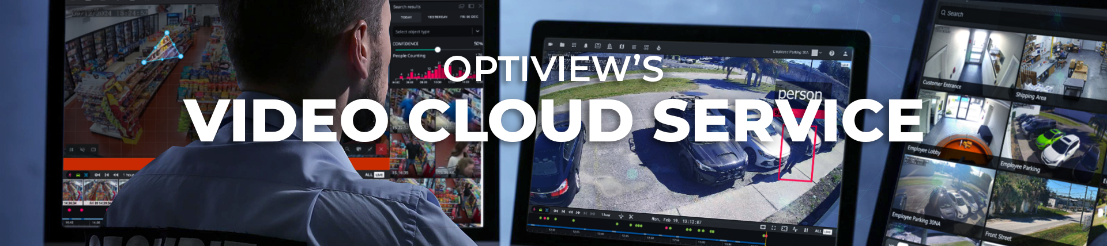Open the Employee Lobby camera thumbnail

(957, 125)
